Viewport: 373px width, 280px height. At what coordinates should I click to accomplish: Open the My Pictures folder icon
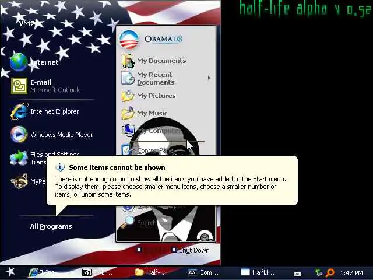pyautogui.click(x=128, y=96)
